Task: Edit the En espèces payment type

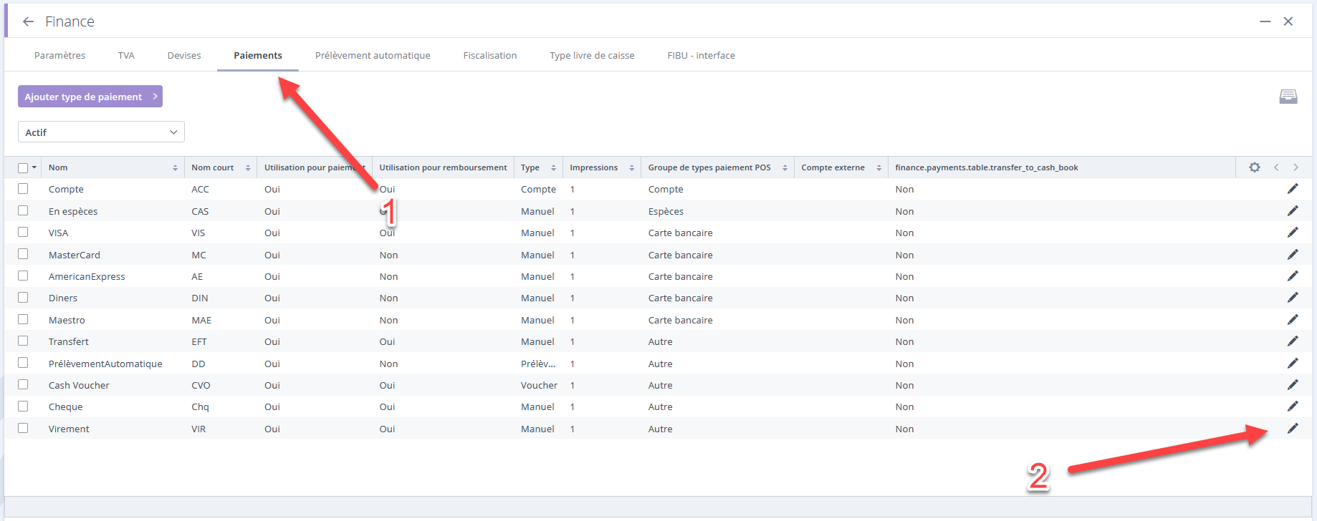Action: click(x=1293, y=211)
